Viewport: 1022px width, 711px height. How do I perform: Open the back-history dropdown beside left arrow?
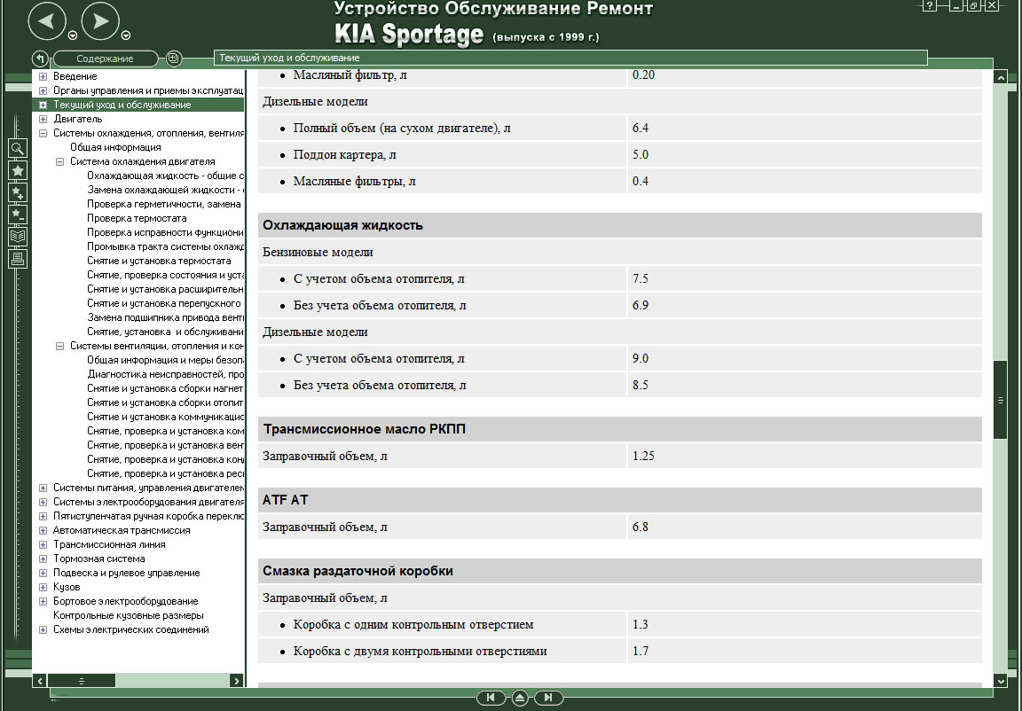(x=73, y=35)
